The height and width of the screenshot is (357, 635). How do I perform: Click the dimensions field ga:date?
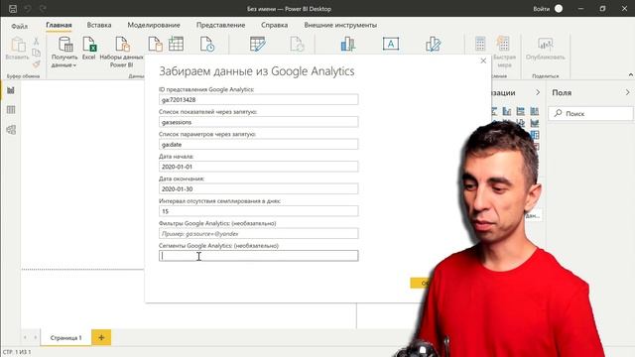[258, 144]
